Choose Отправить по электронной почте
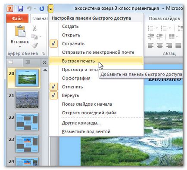Viewport: 187px width, 170px height. click(x=96, y=52)
